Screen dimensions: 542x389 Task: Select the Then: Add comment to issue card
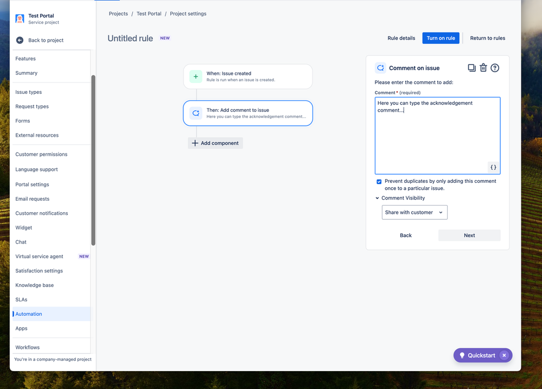coord(248,113)
